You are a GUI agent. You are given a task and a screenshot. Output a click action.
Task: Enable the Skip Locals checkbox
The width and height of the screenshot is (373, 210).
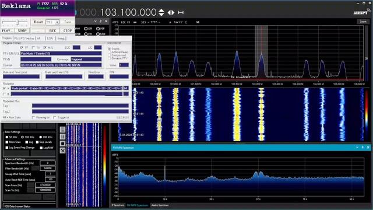[x=37, y=142]
